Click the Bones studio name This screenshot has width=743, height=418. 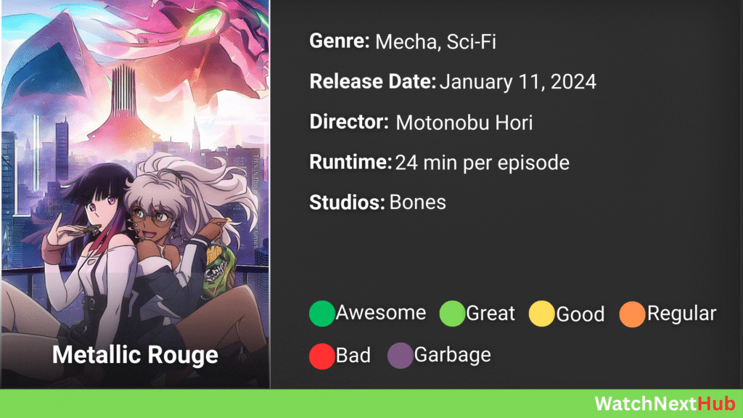[x=417, y=202]
